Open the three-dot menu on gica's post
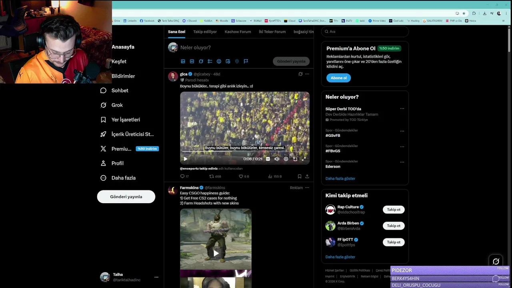The image size is (512, 288). 307,74
